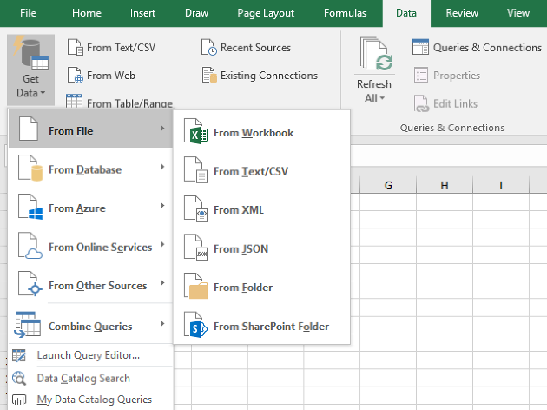Click the My Data Catalog Queries chart icon
The width and height of the screenshot is (547, 410).
tap(19, 400)
